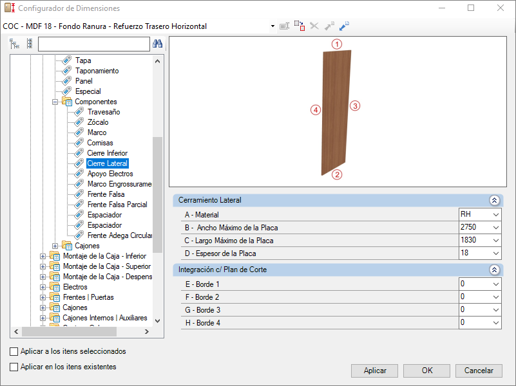
Task: Open the G - Borde 3 dropdown
Action: tap(496, 310)
